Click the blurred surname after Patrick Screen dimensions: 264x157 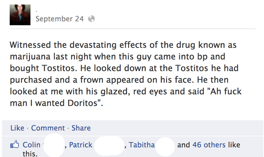click(x=110, y=146)
